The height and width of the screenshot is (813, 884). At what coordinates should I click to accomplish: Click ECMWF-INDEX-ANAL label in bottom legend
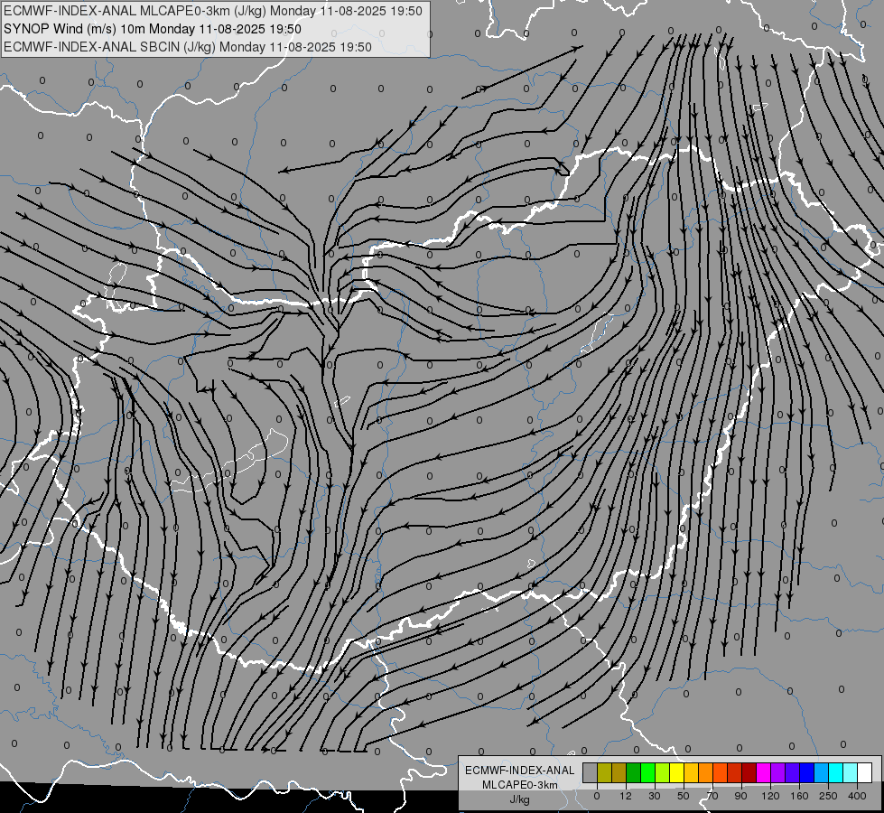click(x=519, y=771)
